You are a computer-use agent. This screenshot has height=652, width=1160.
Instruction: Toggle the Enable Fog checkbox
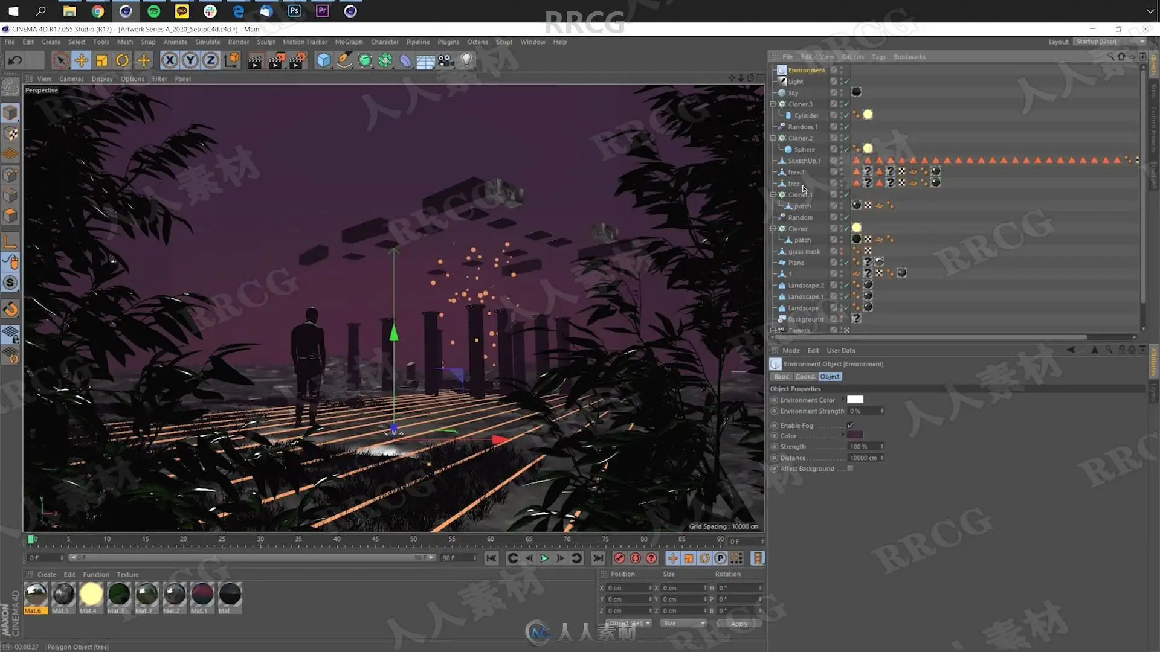[851, 426]
